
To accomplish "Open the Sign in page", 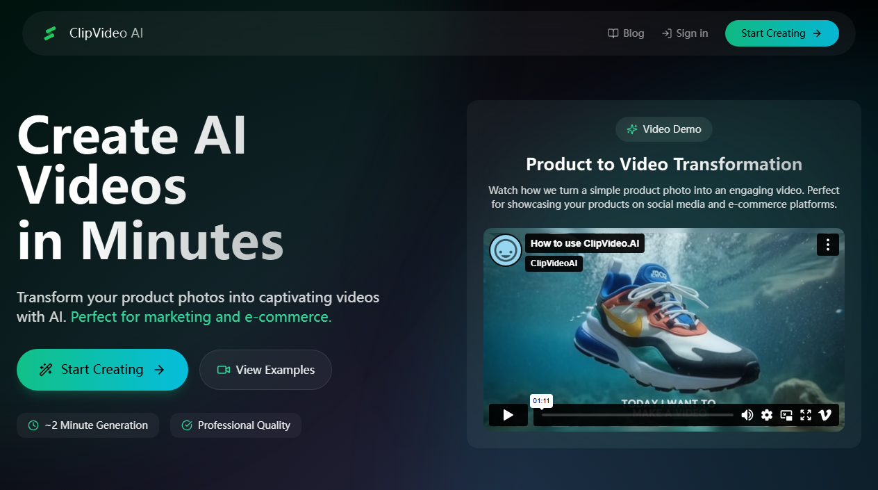I will (685, 33).
